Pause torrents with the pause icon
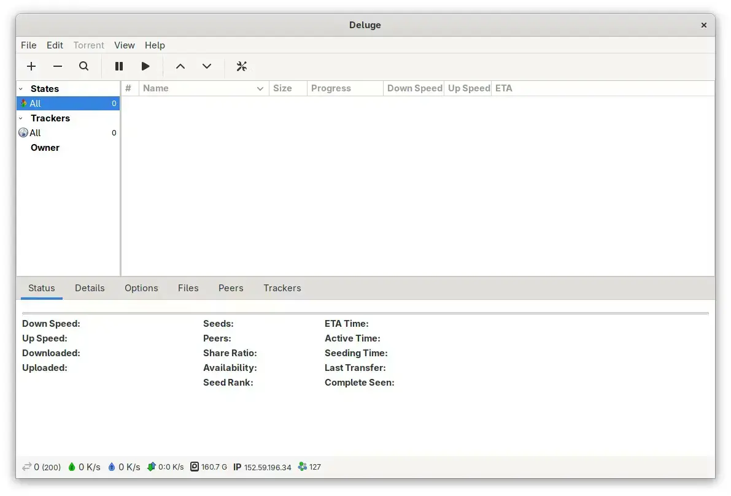 coord(119,66)
